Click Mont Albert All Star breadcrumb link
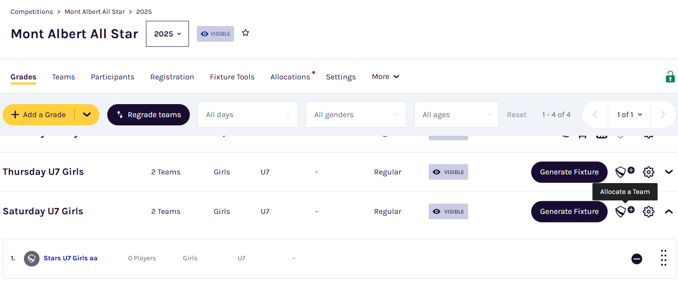The height and width of the screenshot is (282, 678). point(95,12)
